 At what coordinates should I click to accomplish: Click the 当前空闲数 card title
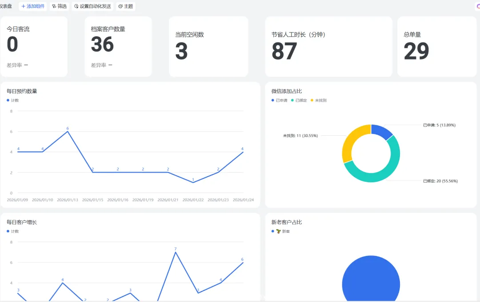[x=189, y=35]
